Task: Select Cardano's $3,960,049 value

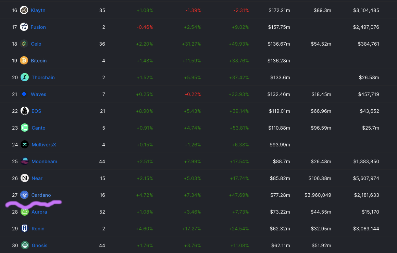Action: tap(318, 195)
